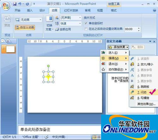This screenshot has height=140, width=158.
Task: Decrease the auto-advance time with down arrow
Action: click(x=139, y=30)
